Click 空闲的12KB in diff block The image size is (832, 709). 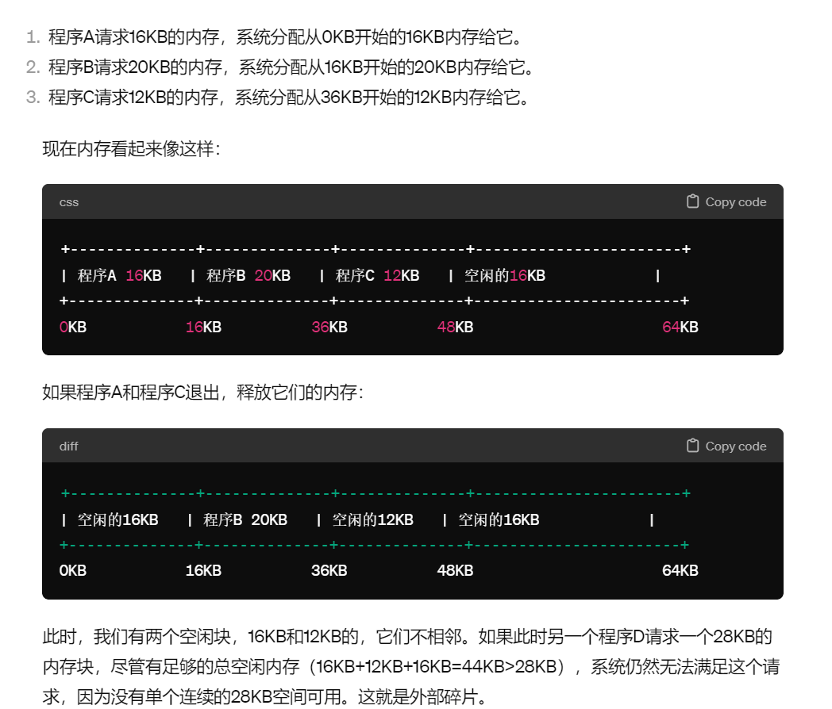[x=372, y=519]
